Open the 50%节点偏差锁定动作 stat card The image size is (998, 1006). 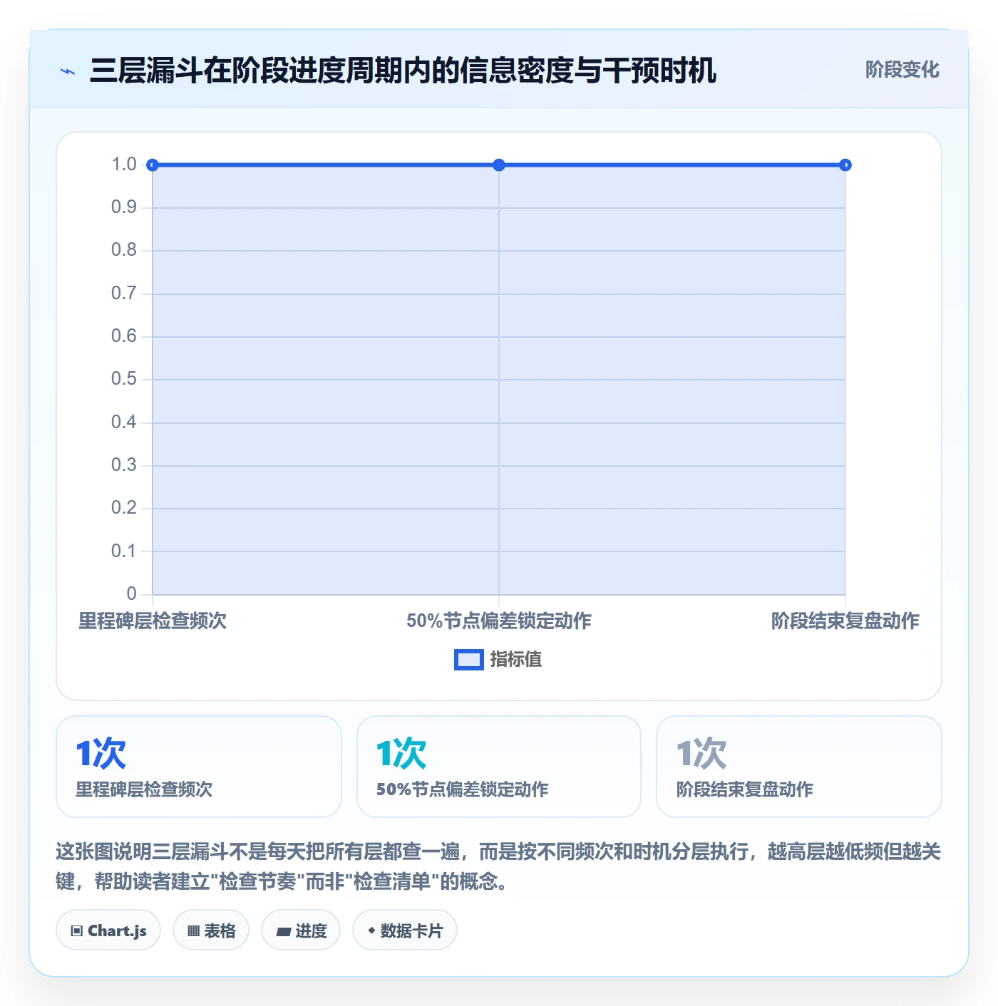[499, 767]
